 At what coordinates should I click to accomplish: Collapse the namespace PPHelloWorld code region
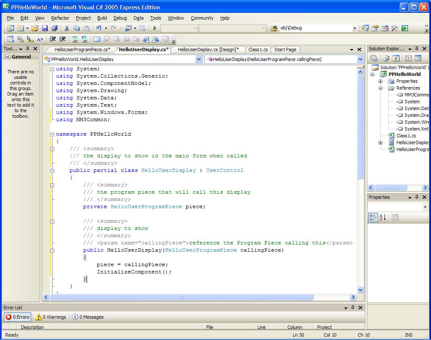coord(52,134)
